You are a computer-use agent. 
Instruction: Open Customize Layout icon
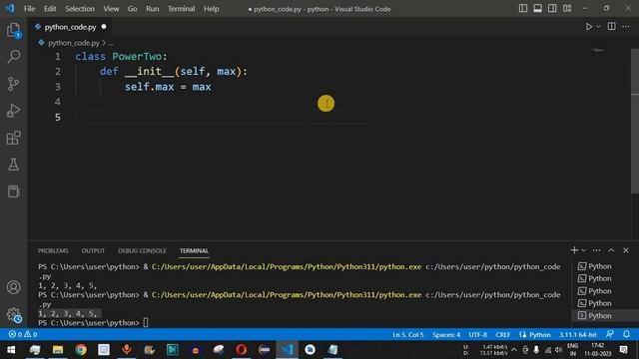(x=567, y=9)
